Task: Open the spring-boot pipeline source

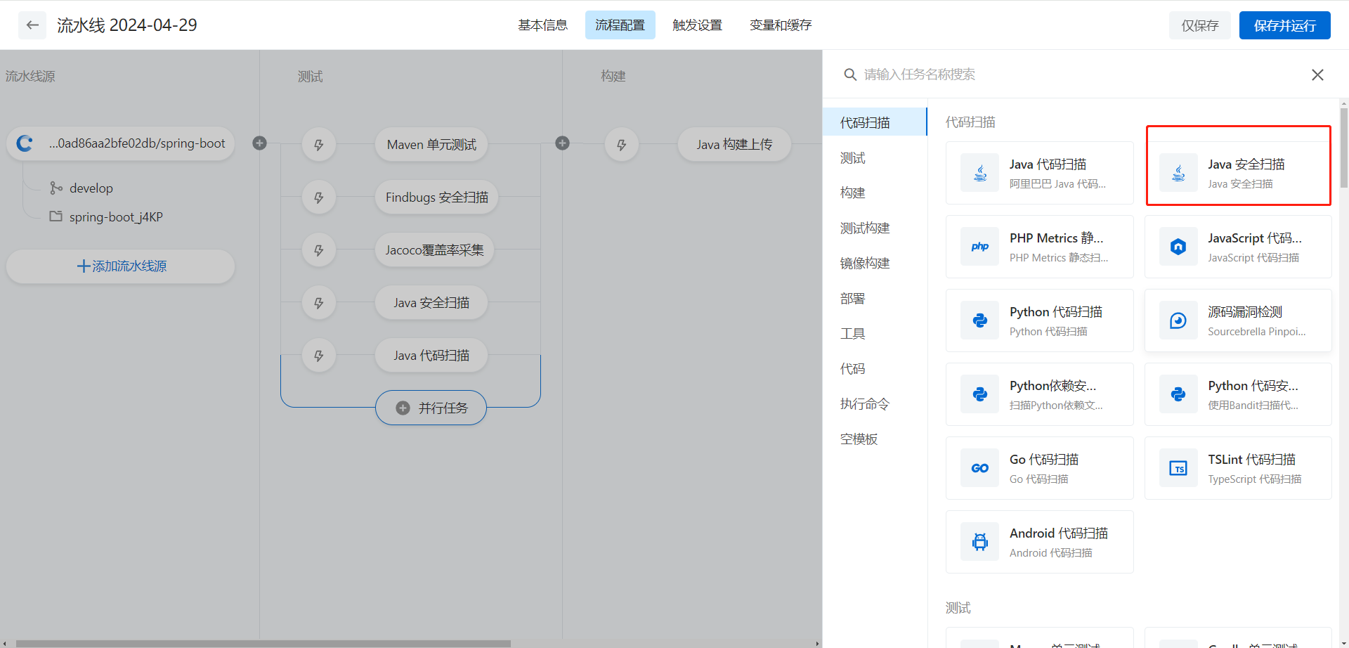Action: [121, 143]
